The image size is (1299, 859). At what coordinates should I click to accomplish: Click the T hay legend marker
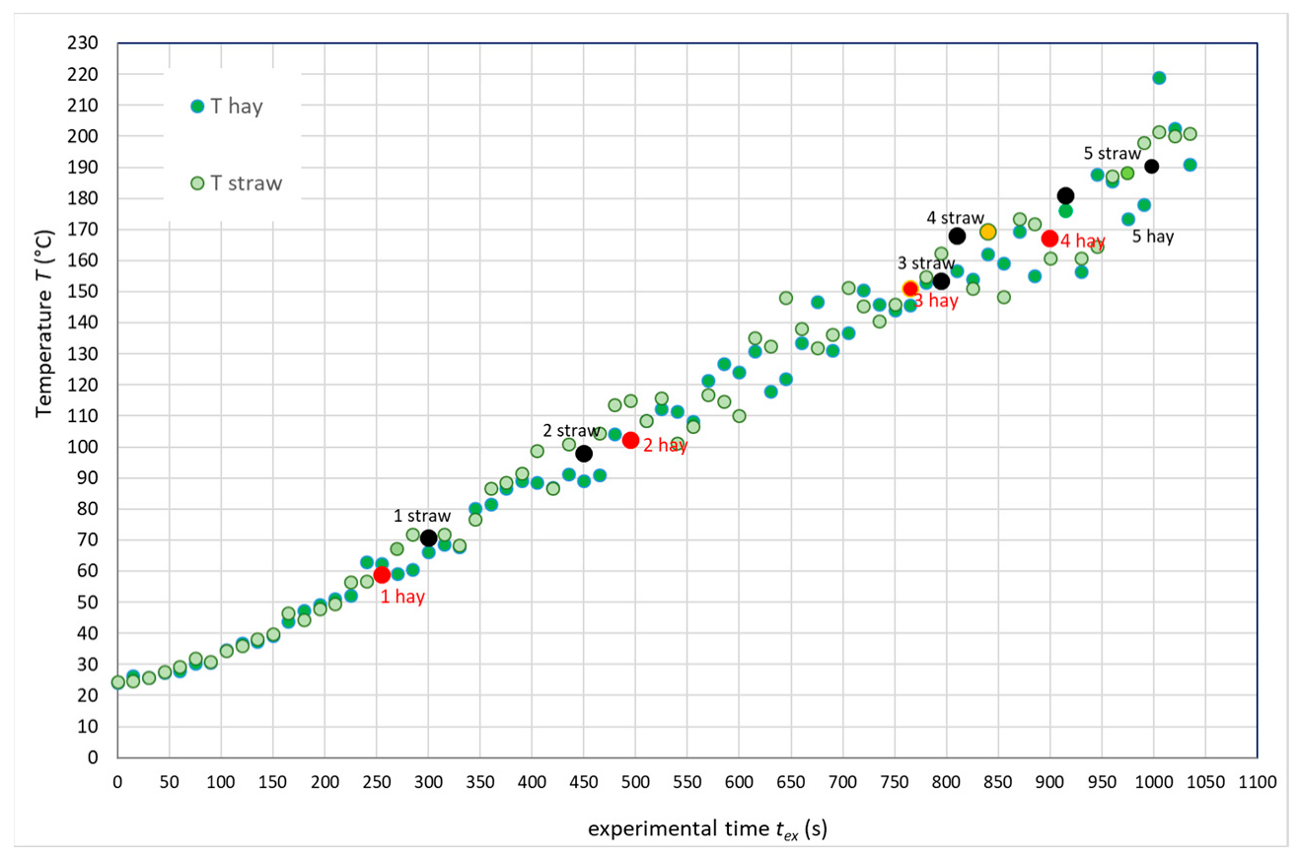coord(197,107)
